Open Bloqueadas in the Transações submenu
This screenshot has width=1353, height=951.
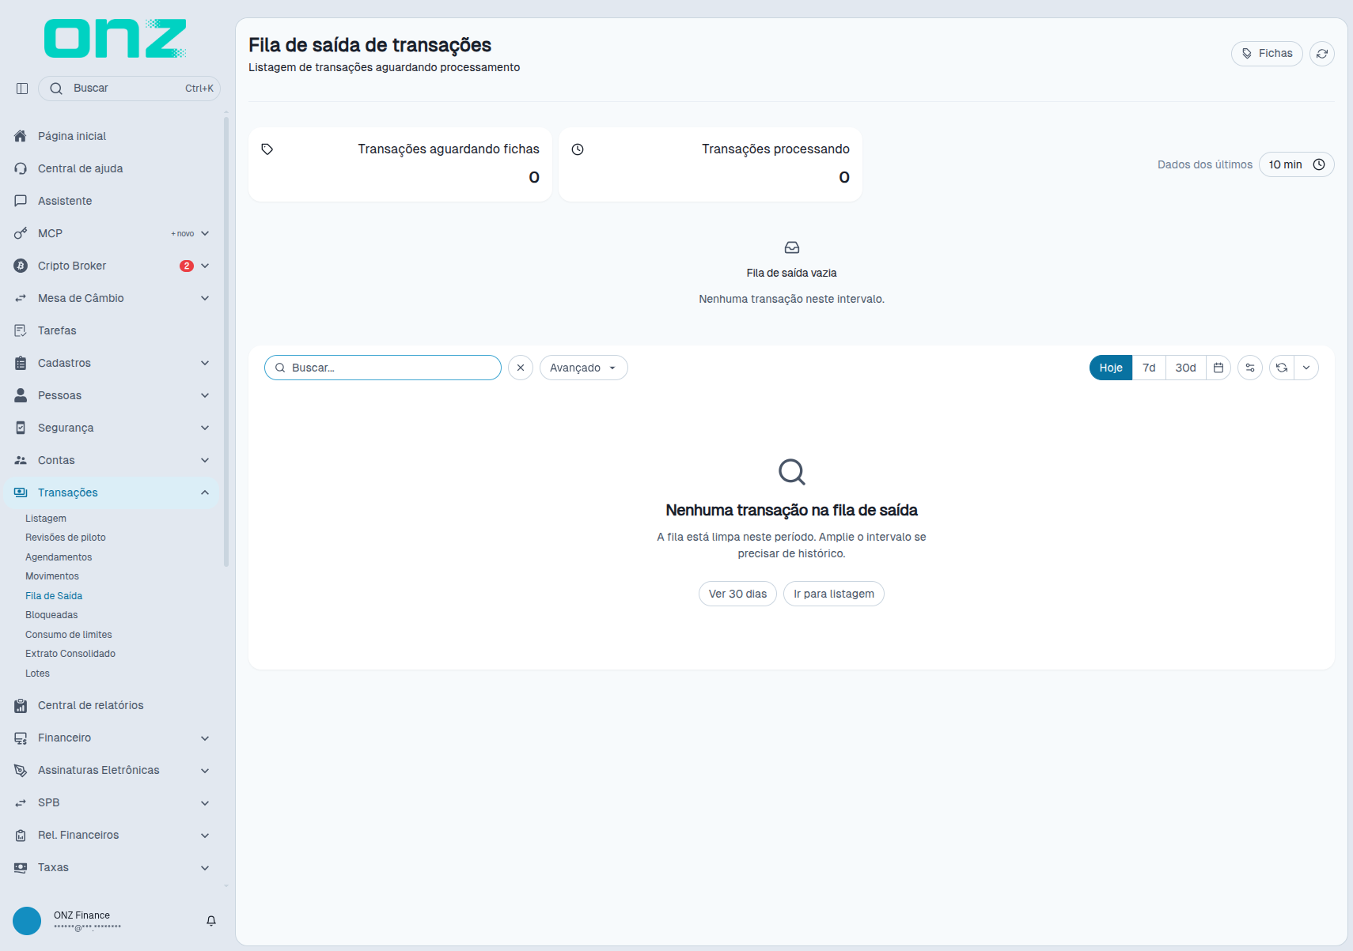pos(51,615)
